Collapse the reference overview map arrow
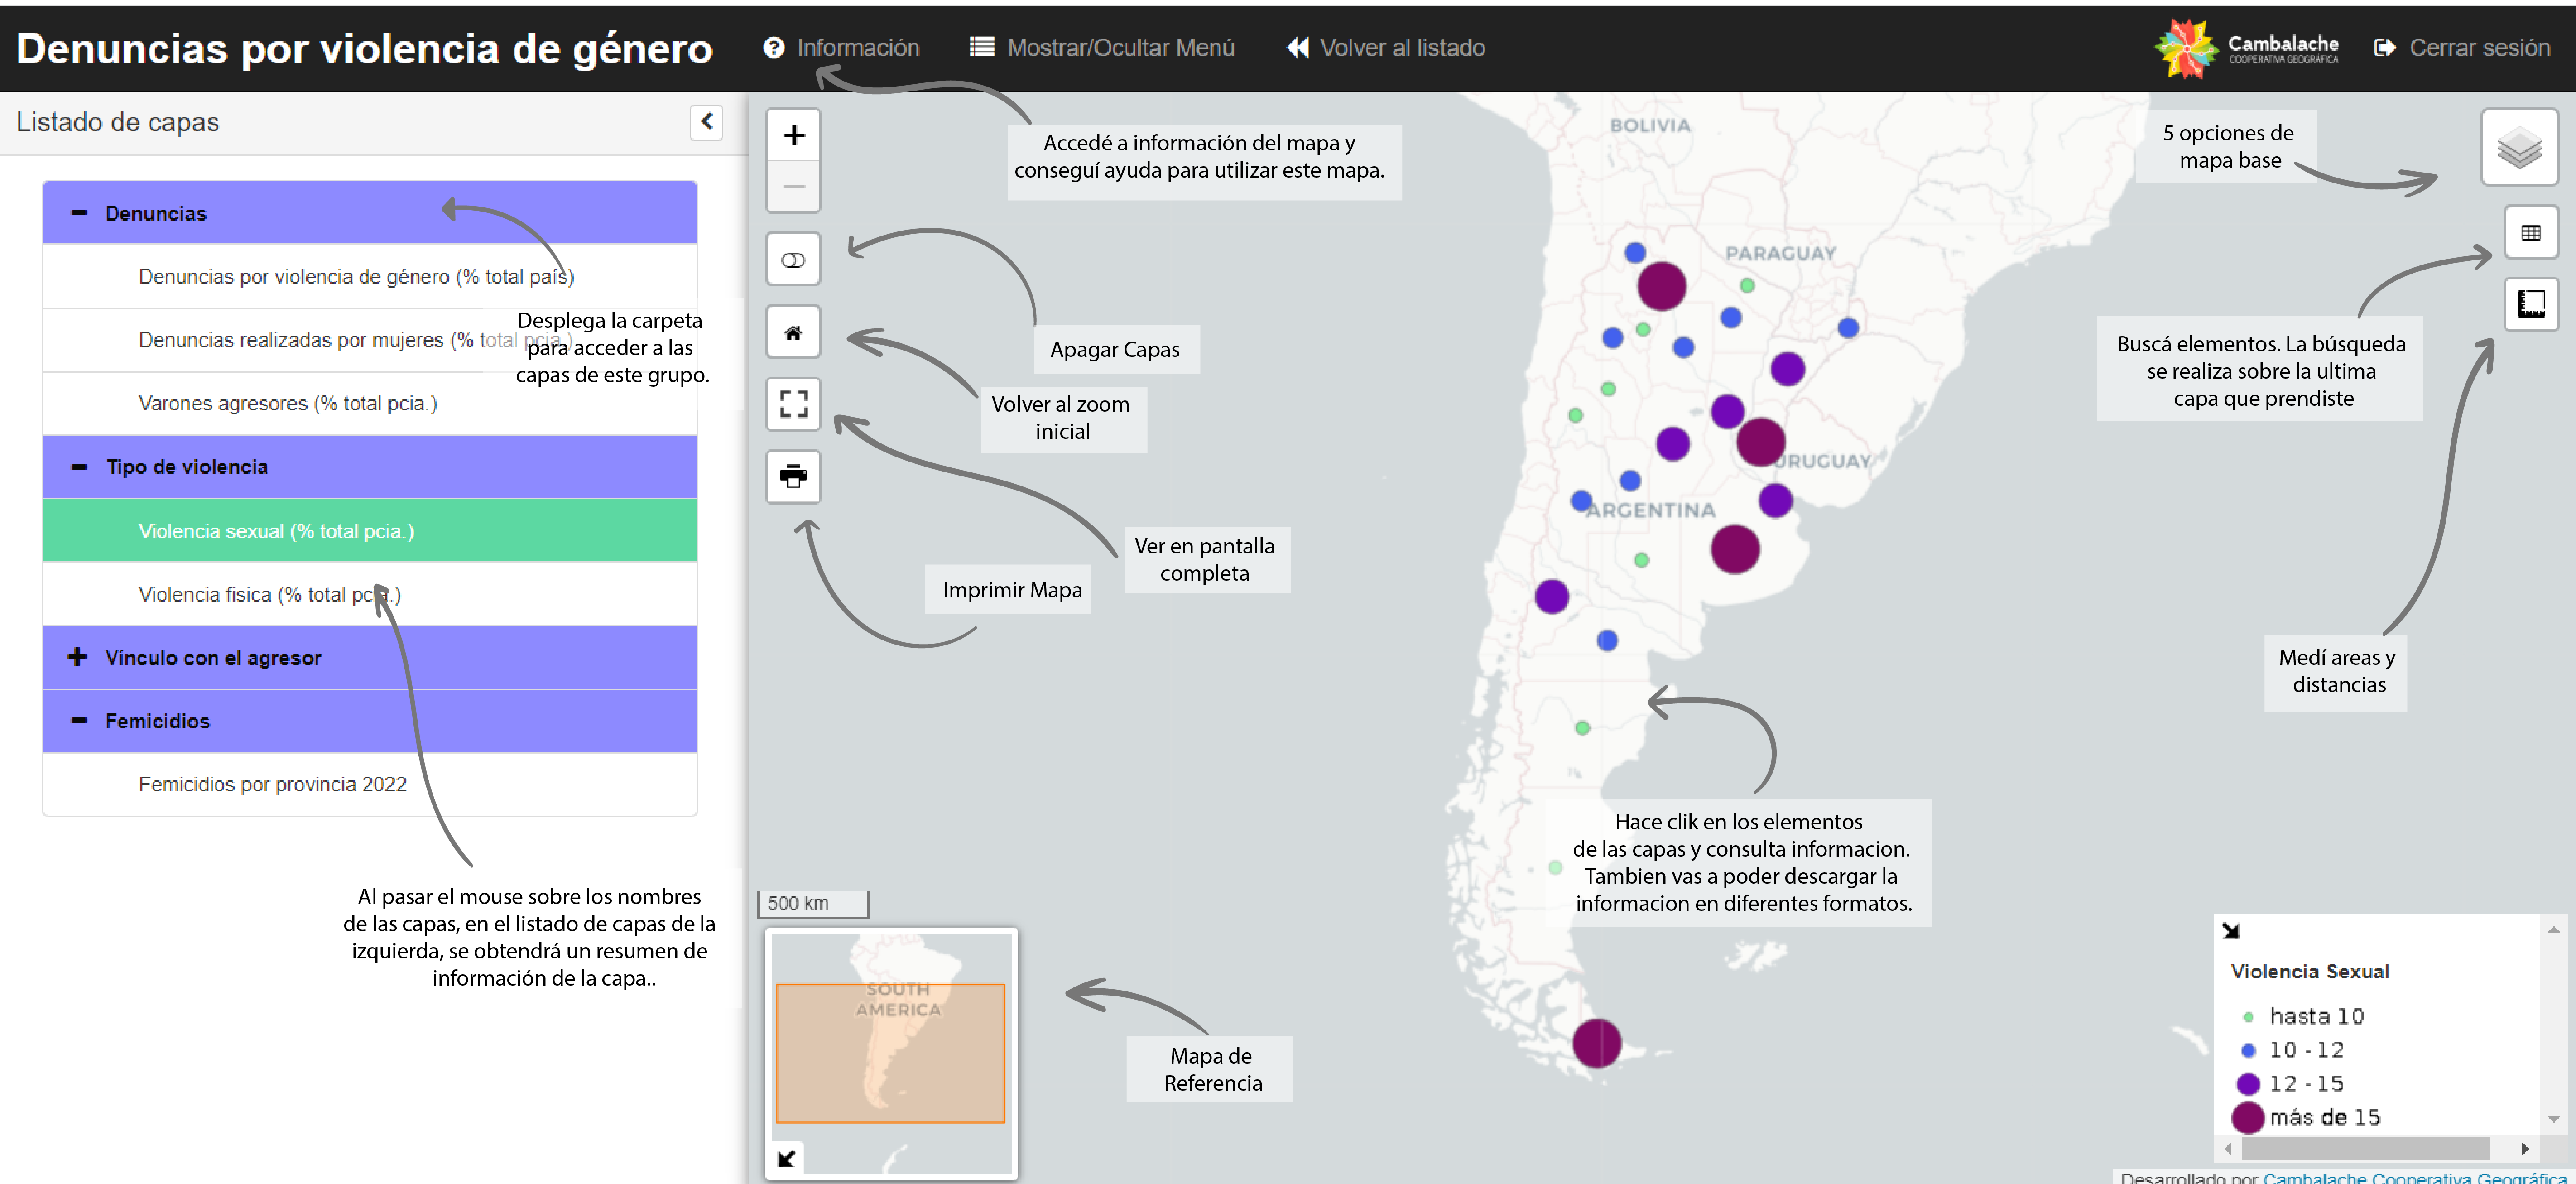Screen dimensions: 2576x1184 (787, 1158)
